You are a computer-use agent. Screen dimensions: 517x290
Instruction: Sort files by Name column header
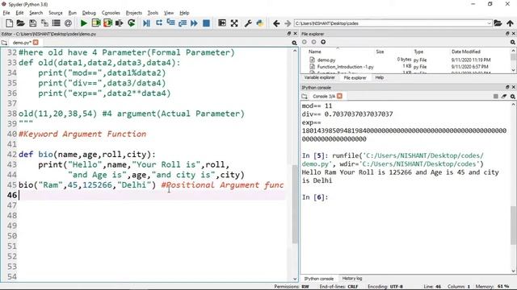pyautogui.click(x=314, y=52)
